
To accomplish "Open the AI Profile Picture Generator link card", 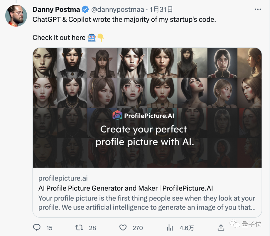I will [125, 188].
